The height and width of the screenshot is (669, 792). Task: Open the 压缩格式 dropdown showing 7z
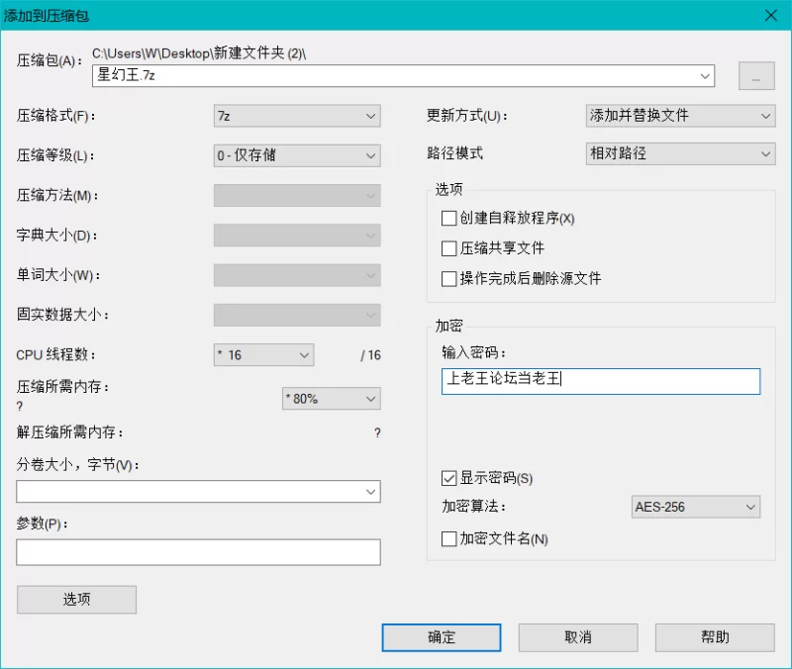pyautogui.click(x=297, y=116)
